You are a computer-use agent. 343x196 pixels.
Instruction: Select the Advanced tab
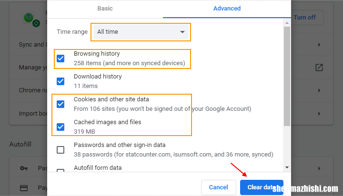(227, 9)
